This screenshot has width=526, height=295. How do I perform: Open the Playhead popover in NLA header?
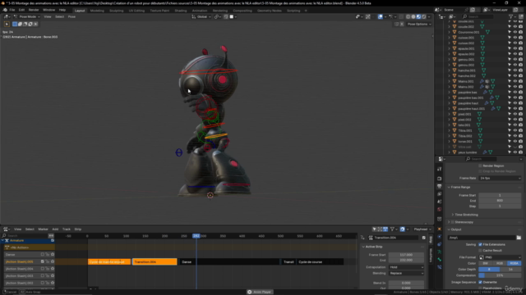[422, 229]
